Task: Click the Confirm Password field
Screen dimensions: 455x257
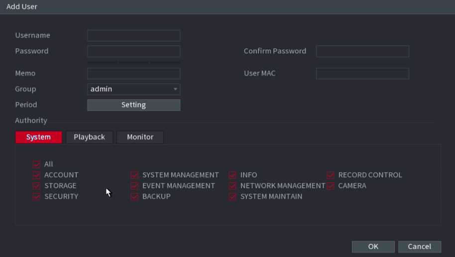Action: click(x=362, y=51)
